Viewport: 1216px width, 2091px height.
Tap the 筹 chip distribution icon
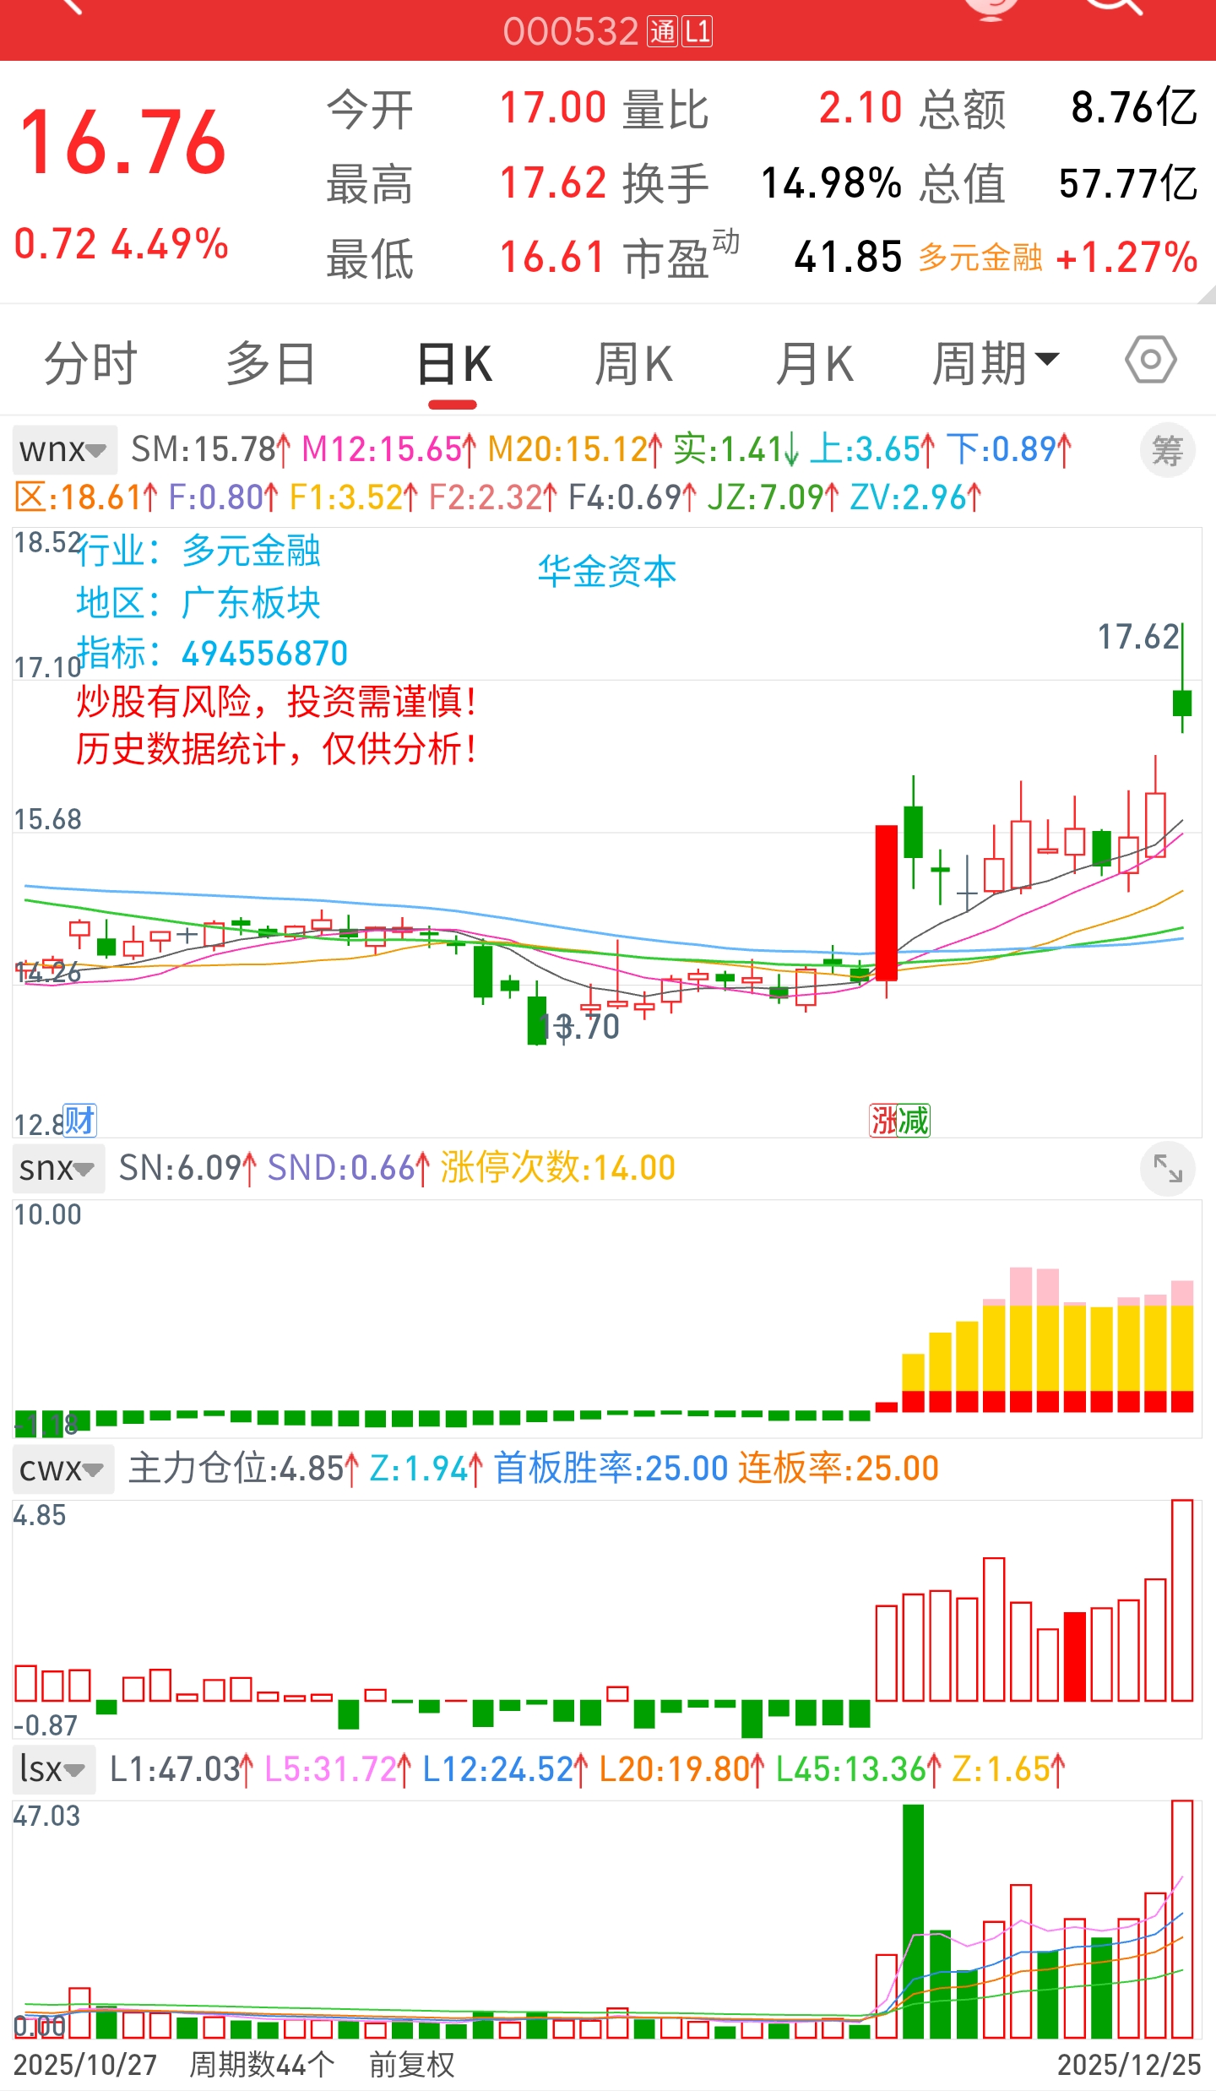point(1168,450)
